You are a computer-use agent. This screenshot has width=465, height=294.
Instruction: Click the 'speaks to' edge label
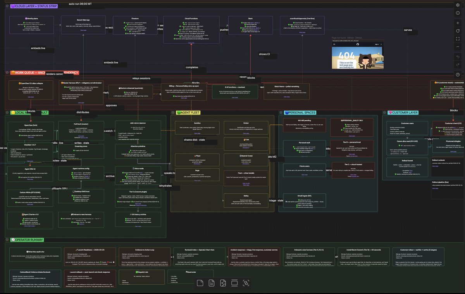click(169, 173)
